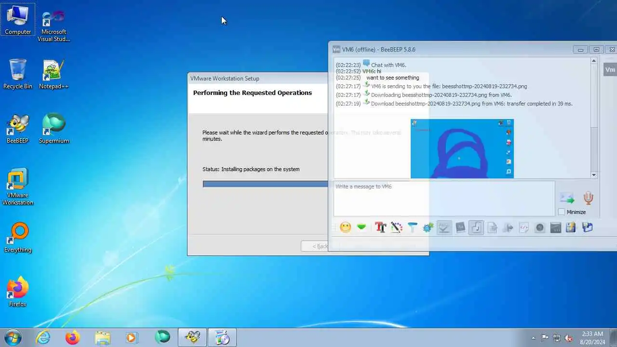Open network tray icon

click(x=557, y=338)
